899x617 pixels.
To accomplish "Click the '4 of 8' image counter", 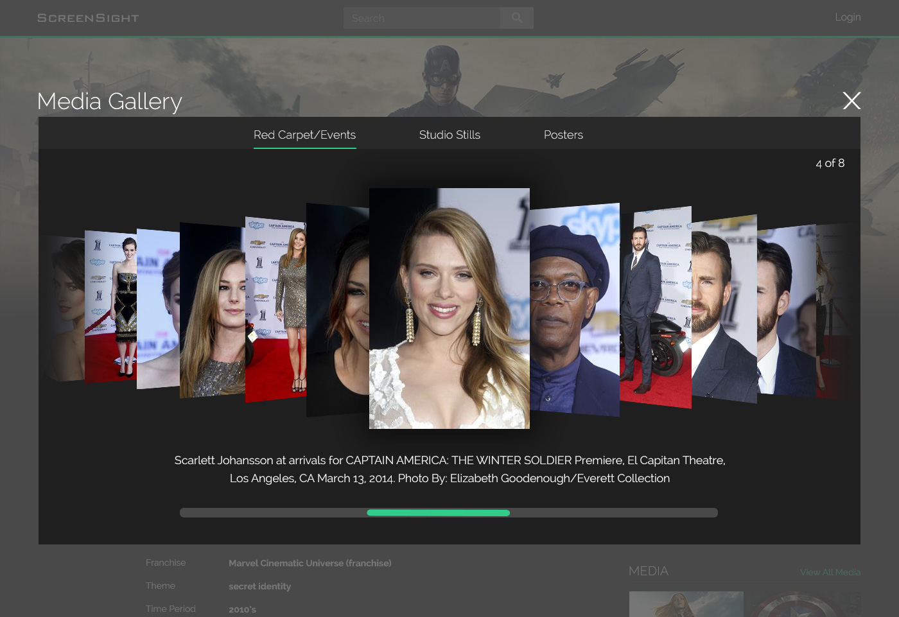I will [830, 163].
